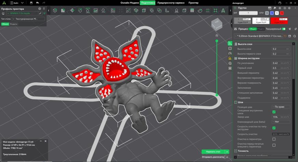This screenshot has height=162, width=298.
Task: Click the undo arrow in title bar
Action: pos(37,3)
